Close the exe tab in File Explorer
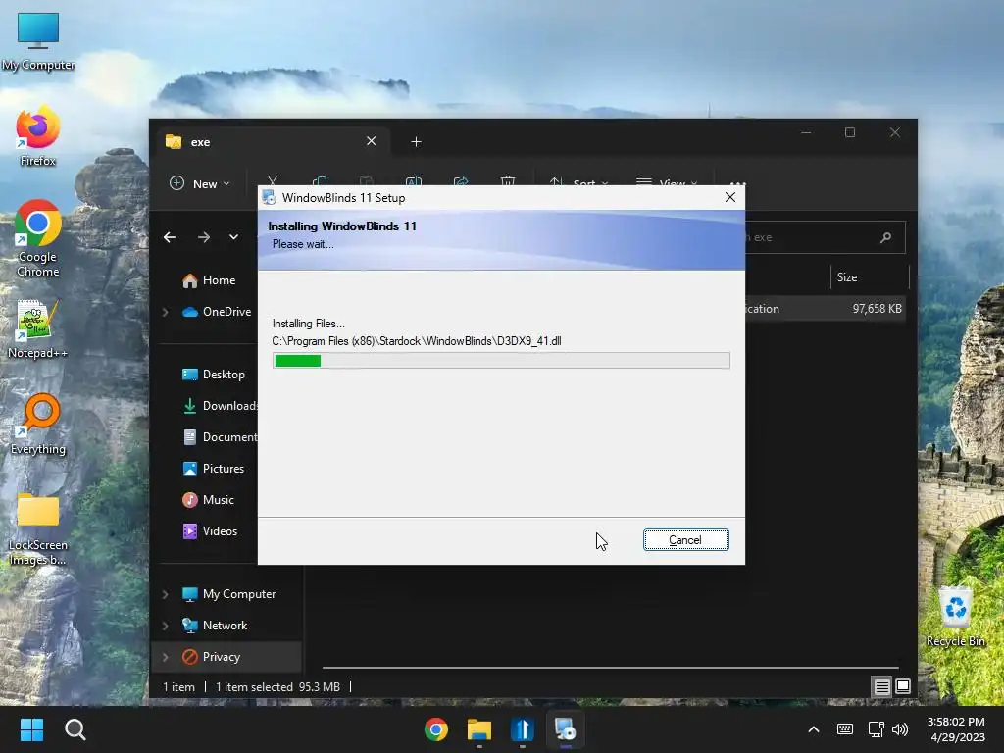Viewport: 1004px width, 753px height. point(372,141)
